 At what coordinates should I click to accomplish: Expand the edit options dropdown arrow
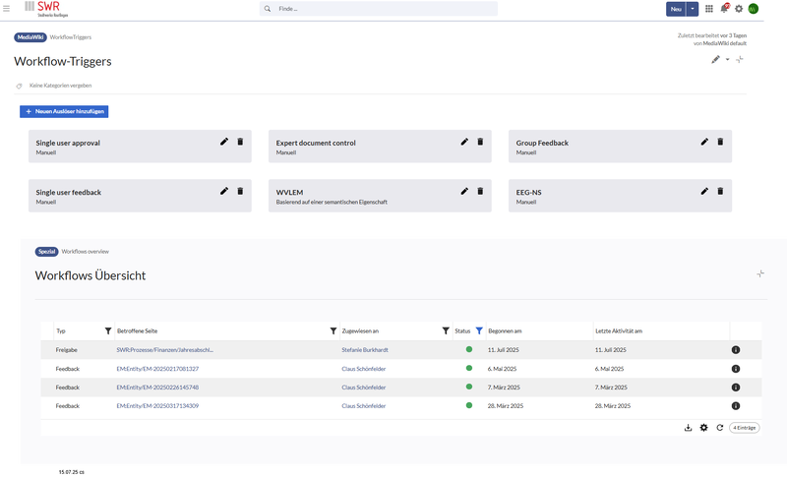tap(727, 60)
